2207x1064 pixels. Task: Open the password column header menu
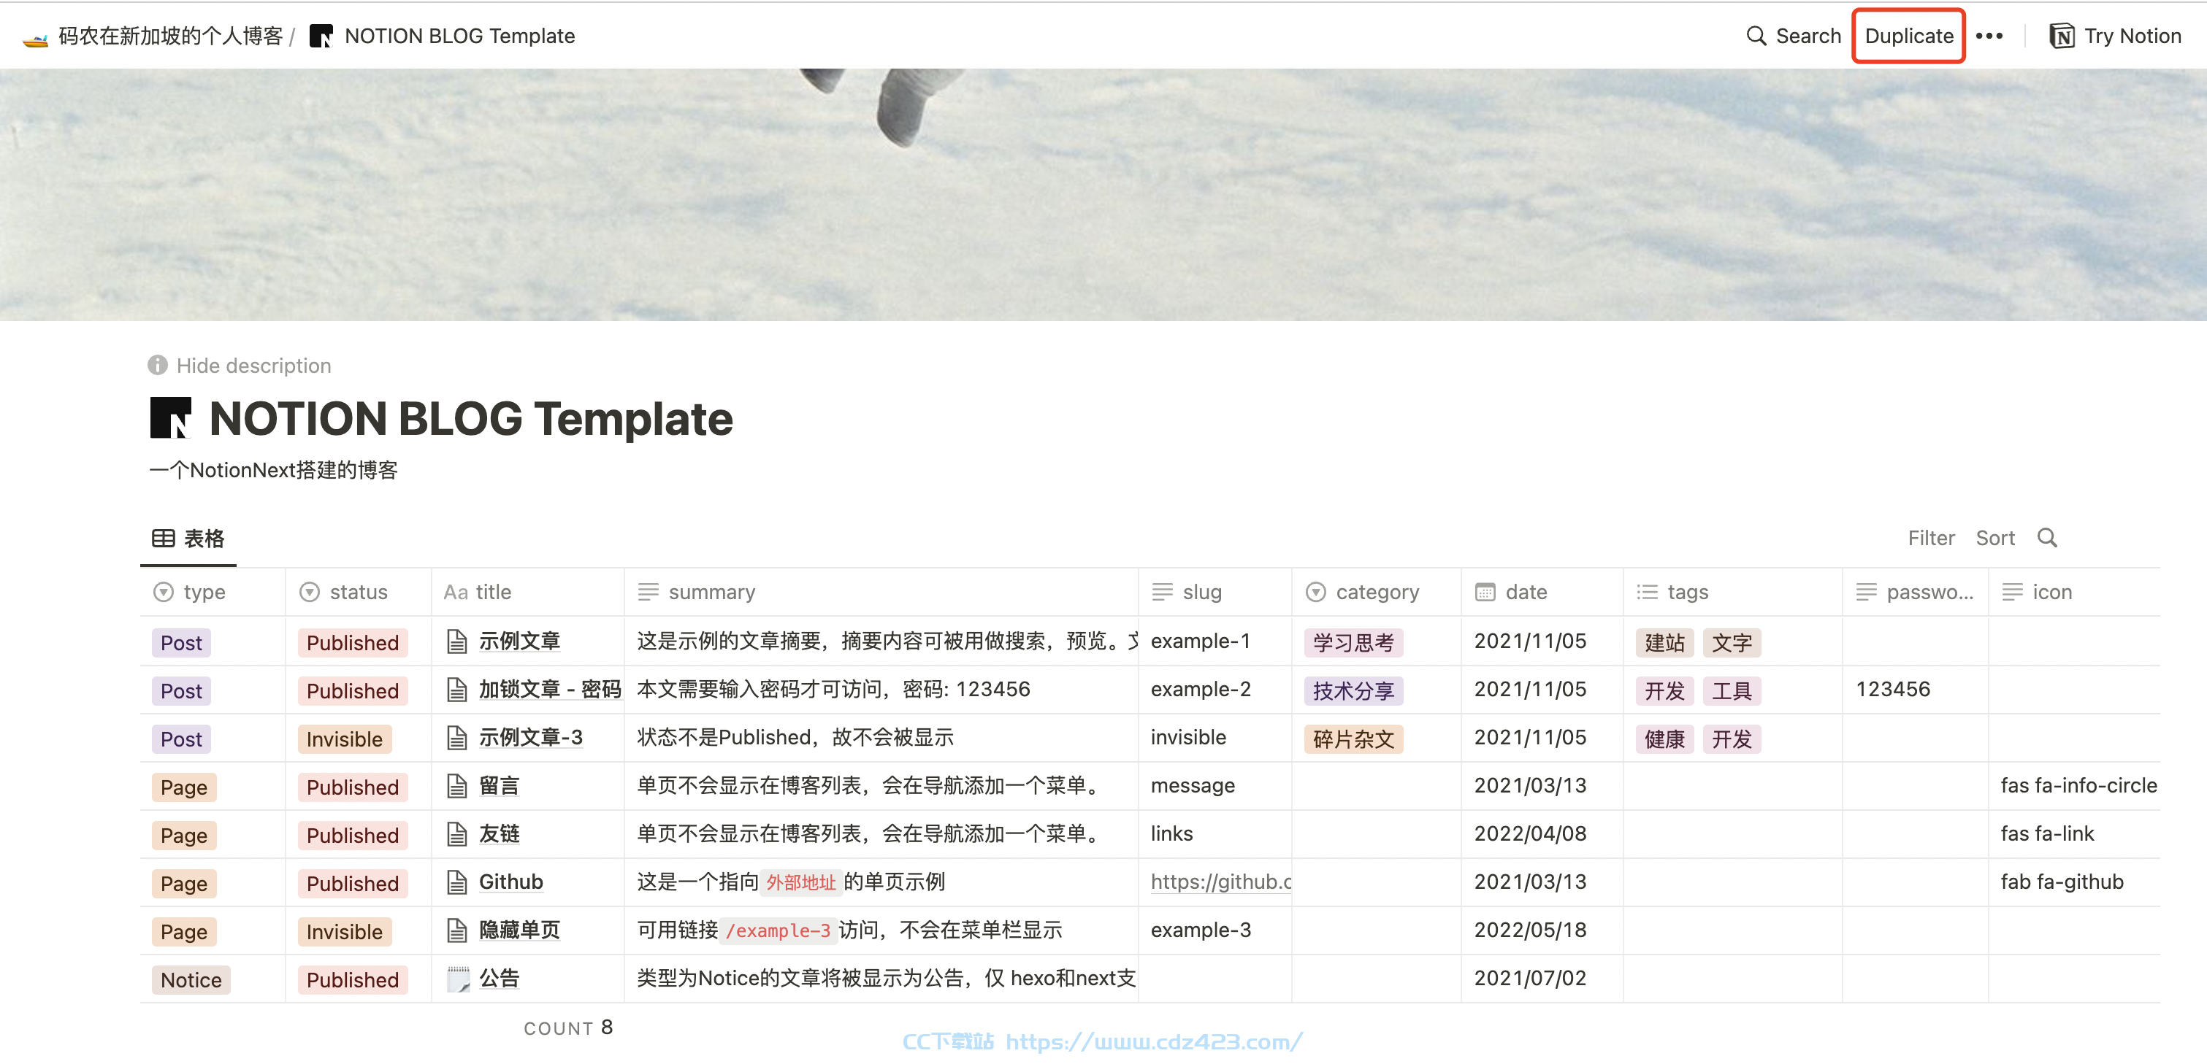pyautogui.click(x=1915, y=592)
